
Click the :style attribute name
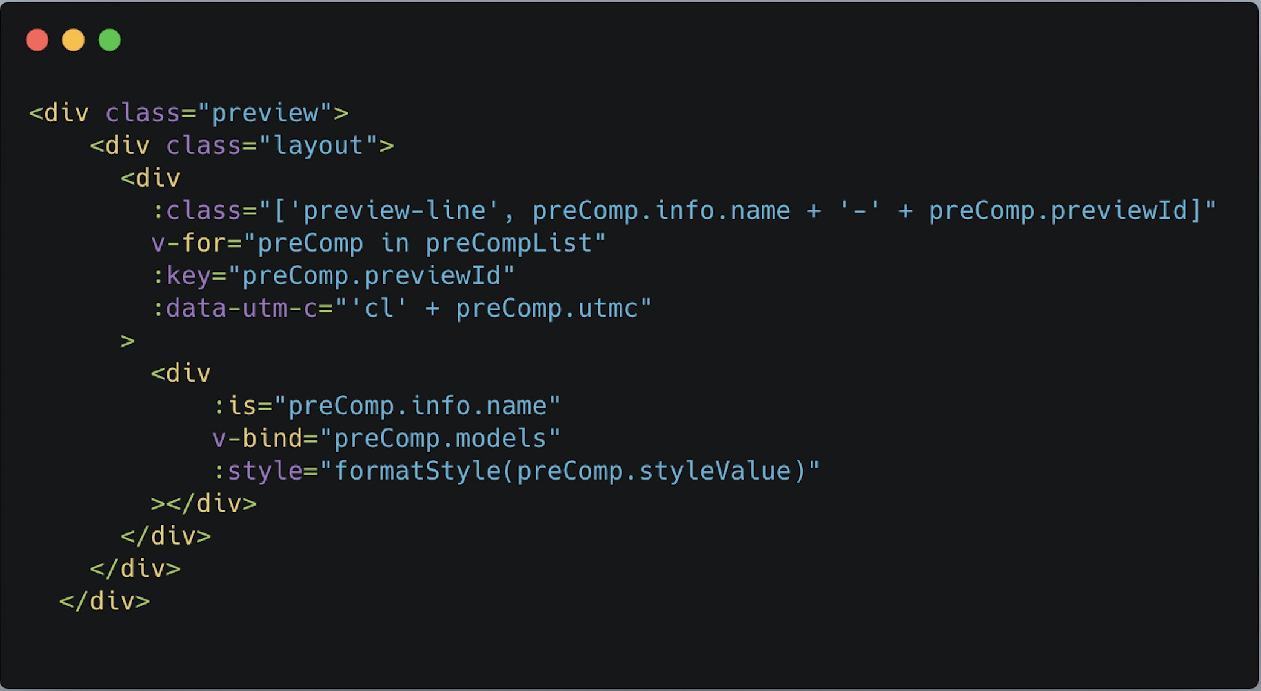[258, 472]
